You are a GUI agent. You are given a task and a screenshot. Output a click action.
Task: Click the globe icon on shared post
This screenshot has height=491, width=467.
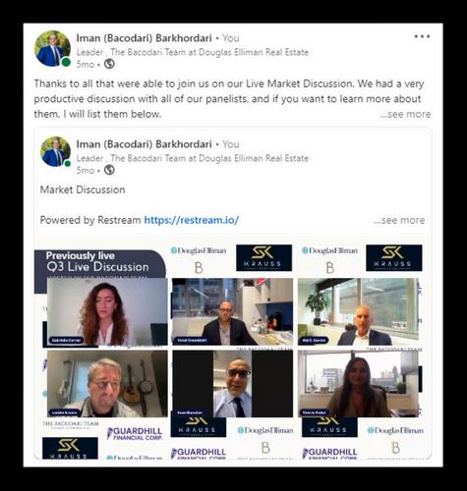point(109,170)
